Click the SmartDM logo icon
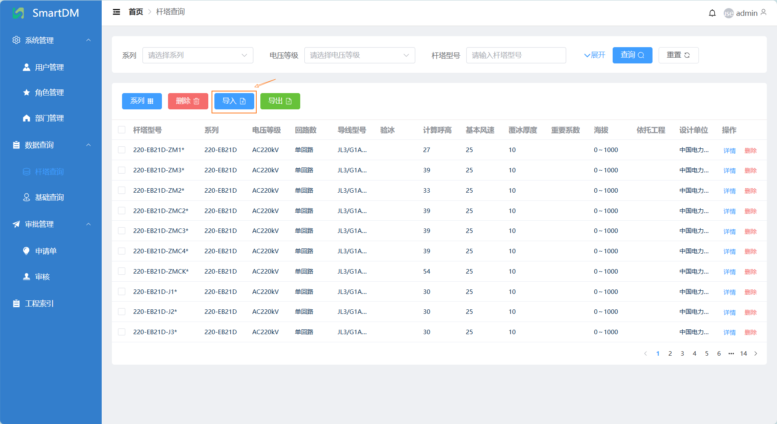777x424 pixels. pyautogui.click(x=18, y=13)
